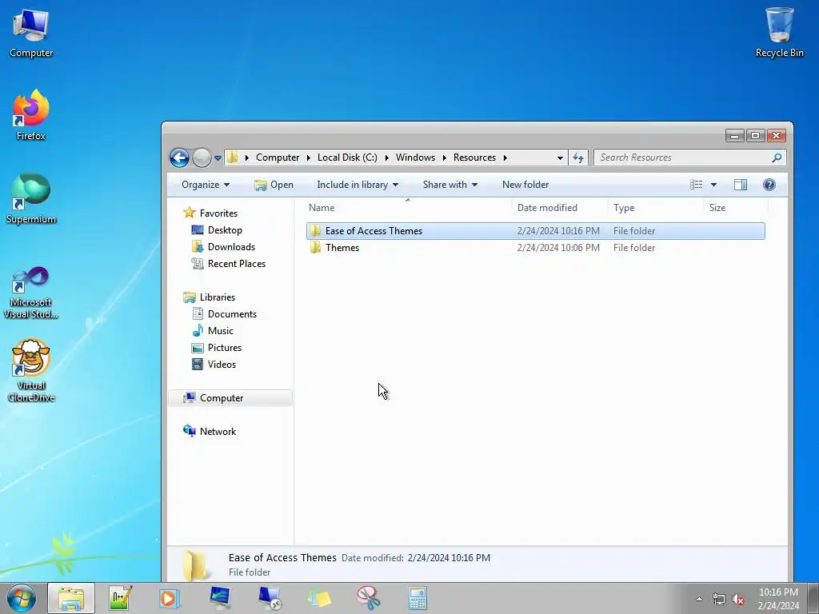Click the network tray icon
This screenshot has height=614, width=819.
click(x=719, y=599)
